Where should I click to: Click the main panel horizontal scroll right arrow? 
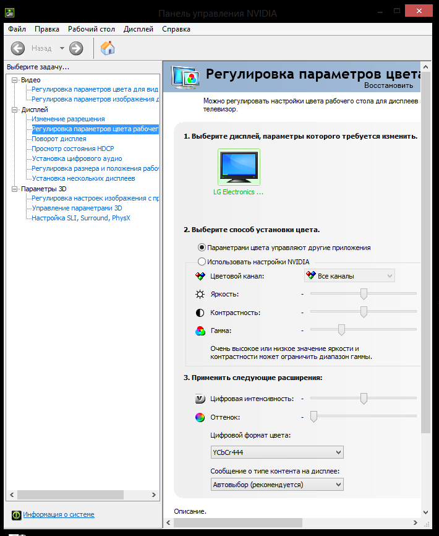pyautogui.click(x=415, y=522)
